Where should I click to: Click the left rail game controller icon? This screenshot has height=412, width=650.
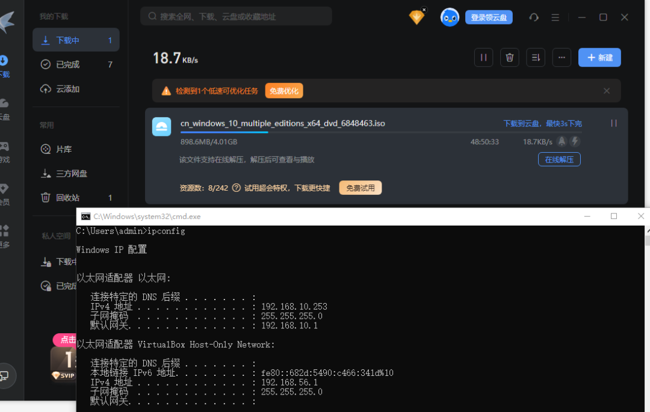[x=4, y=146]
